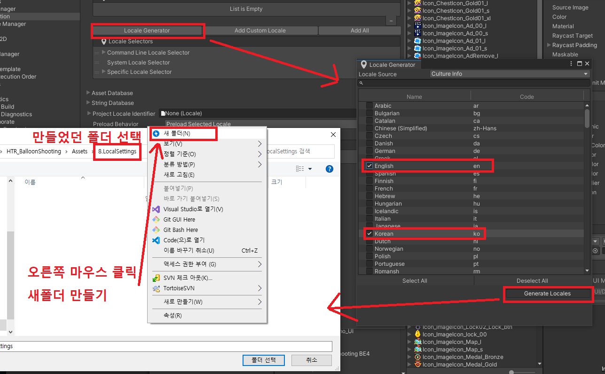Click the TortoiseSVN turtle icon

pyautogui.click(x=156, y=288)
